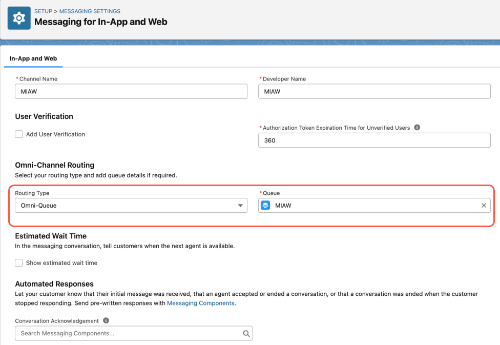View the Conversation Acknowledgement info tooltip

[x=106, y=320]
